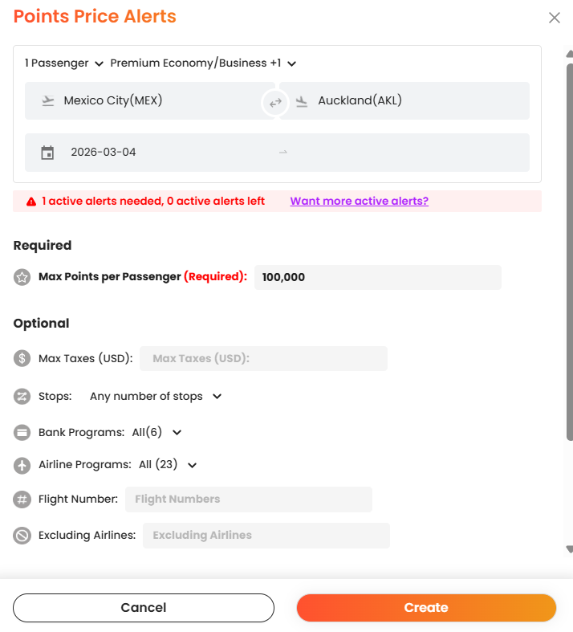Click the landing airplane icon next to Auckland
Screen dimensions: 573x632
point(302,101)
